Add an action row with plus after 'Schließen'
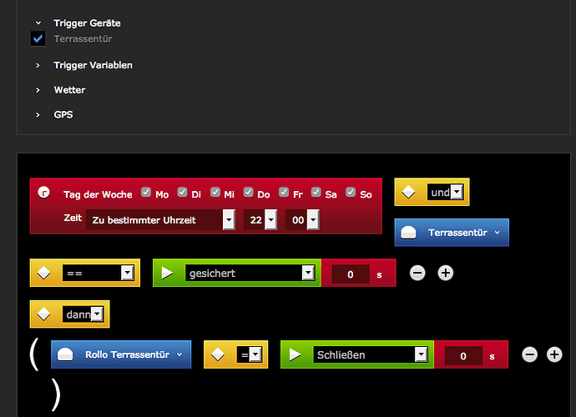 click(554, 354)
